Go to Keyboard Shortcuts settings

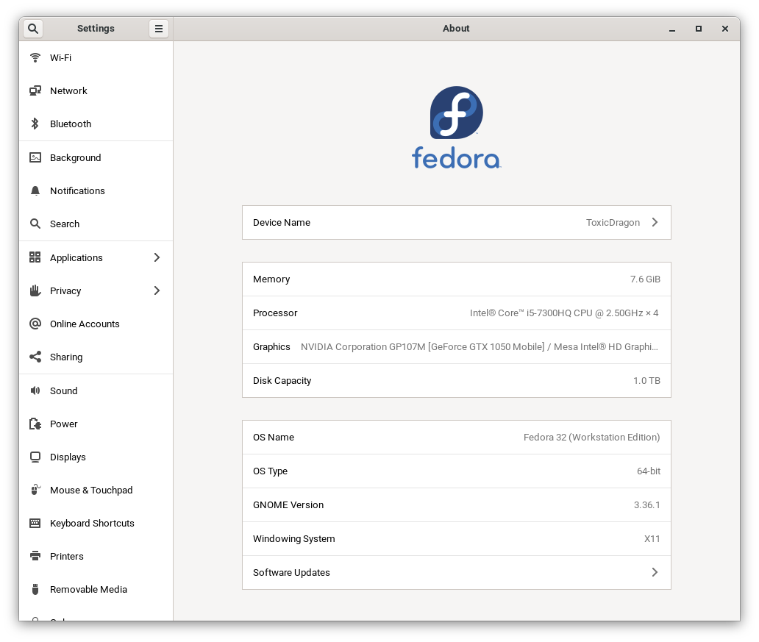click(92, 523)
